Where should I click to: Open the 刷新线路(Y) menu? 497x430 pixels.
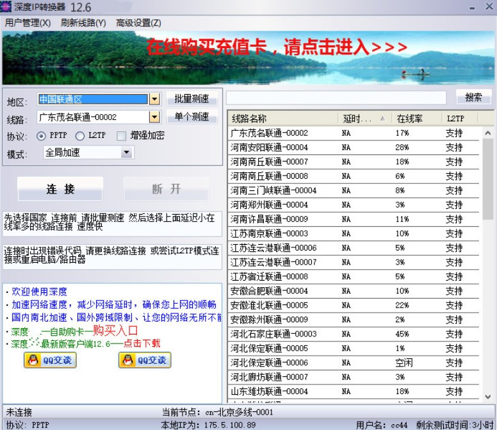83,22
